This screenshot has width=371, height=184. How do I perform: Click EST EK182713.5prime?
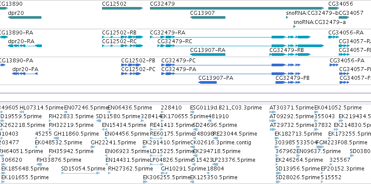pyautogui.click(x=298, y=133)
